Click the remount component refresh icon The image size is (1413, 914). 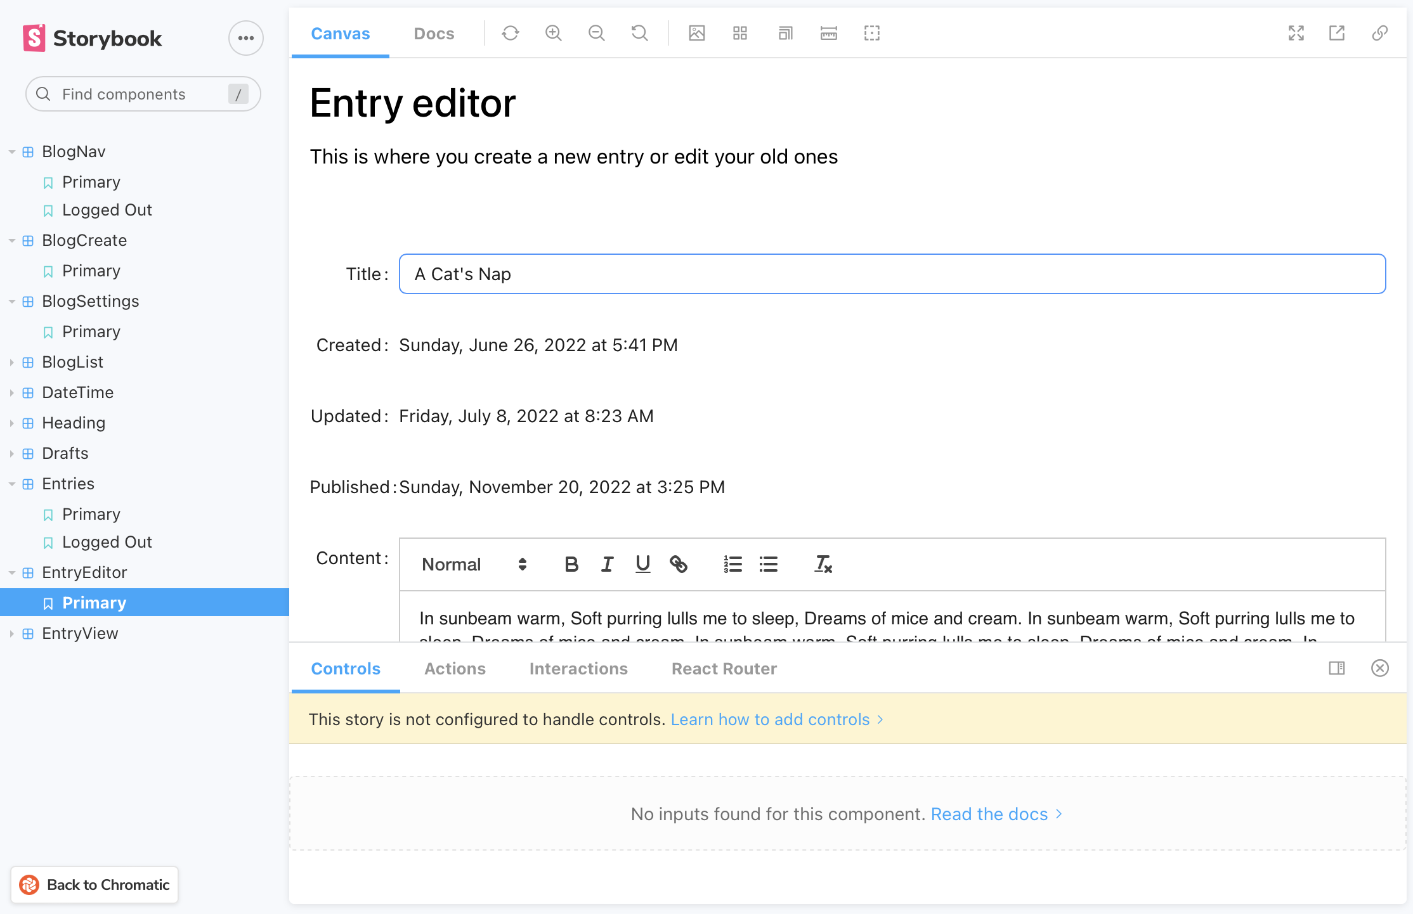click(x=510, y=33)
